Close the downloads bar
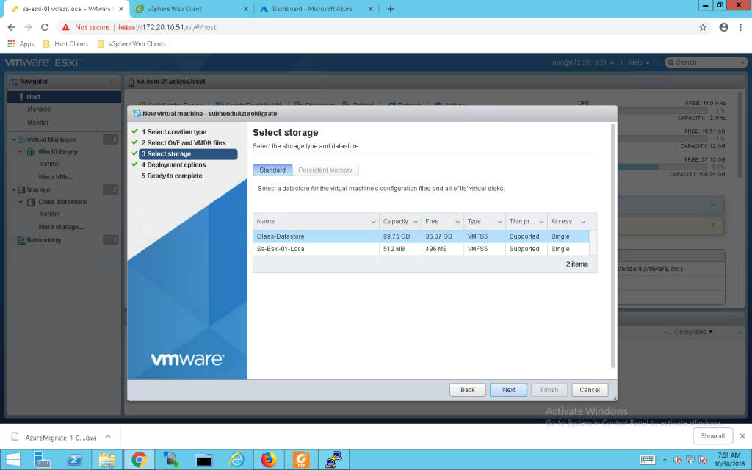This screenshot has width=752, height=470. coord(742,436)
